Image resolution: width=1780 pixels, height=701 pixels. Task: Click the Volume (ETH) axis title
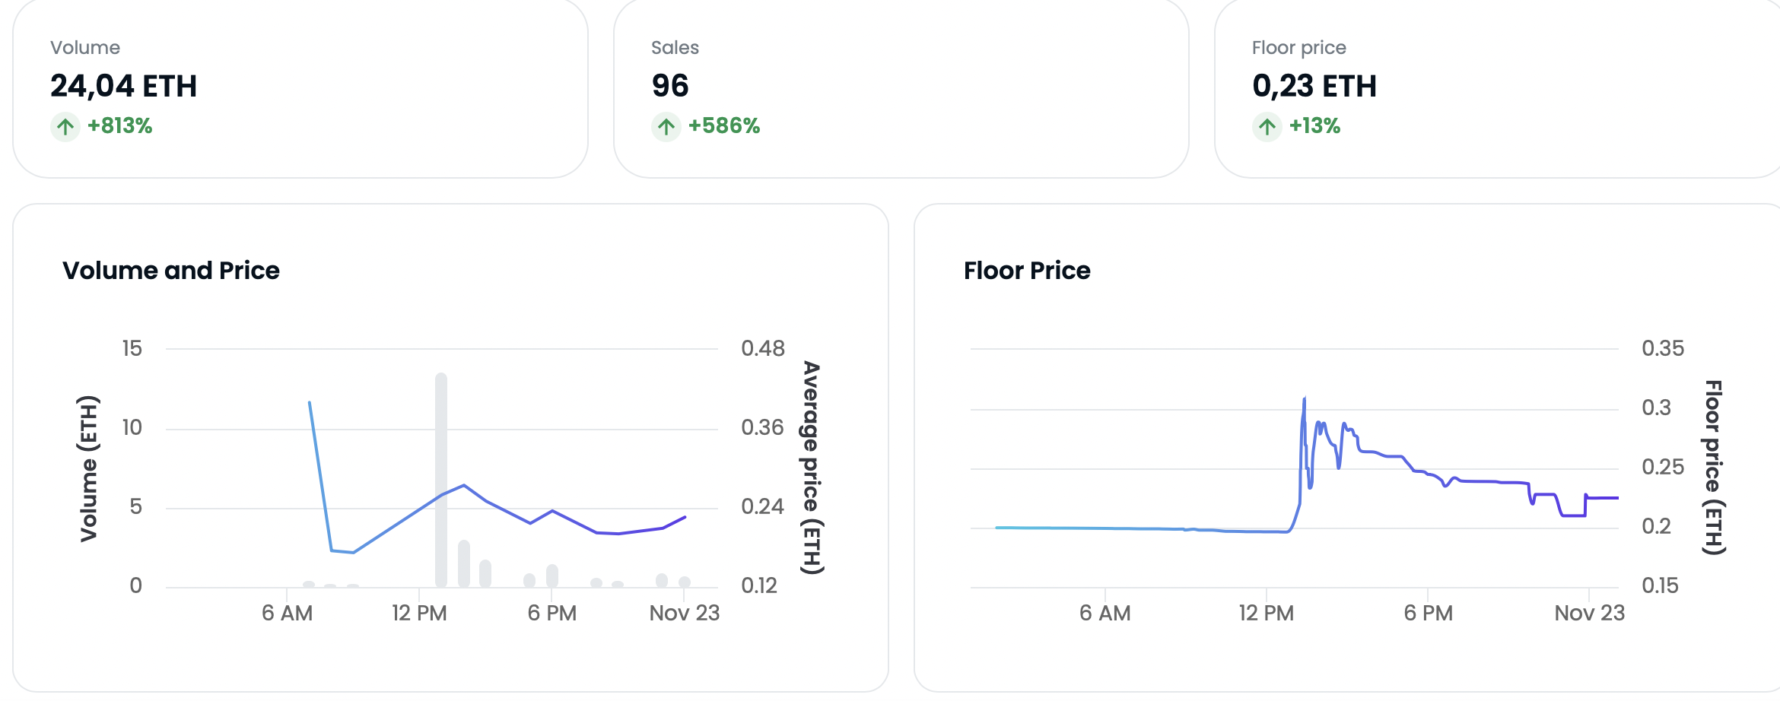(89, 468)
